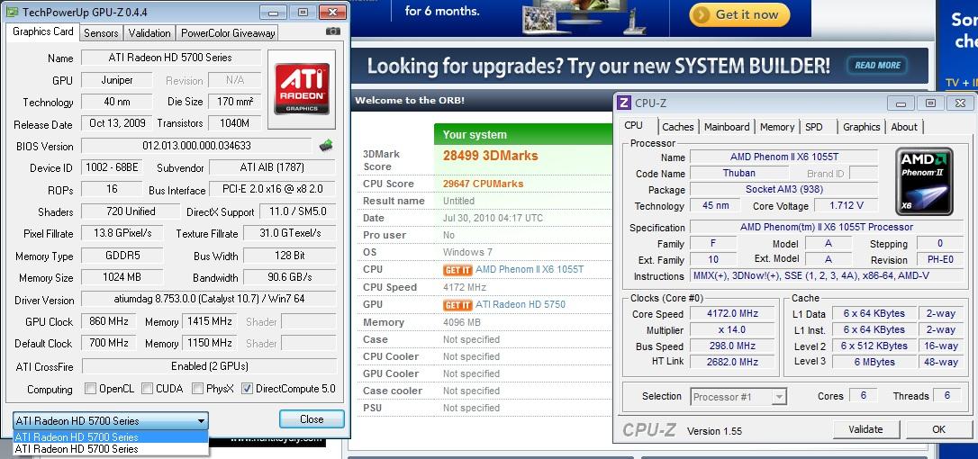This screenshot has height=459, width=978.
Task: Click the GPU-Z title bar app icon
Action: click(x=14, y=12)
